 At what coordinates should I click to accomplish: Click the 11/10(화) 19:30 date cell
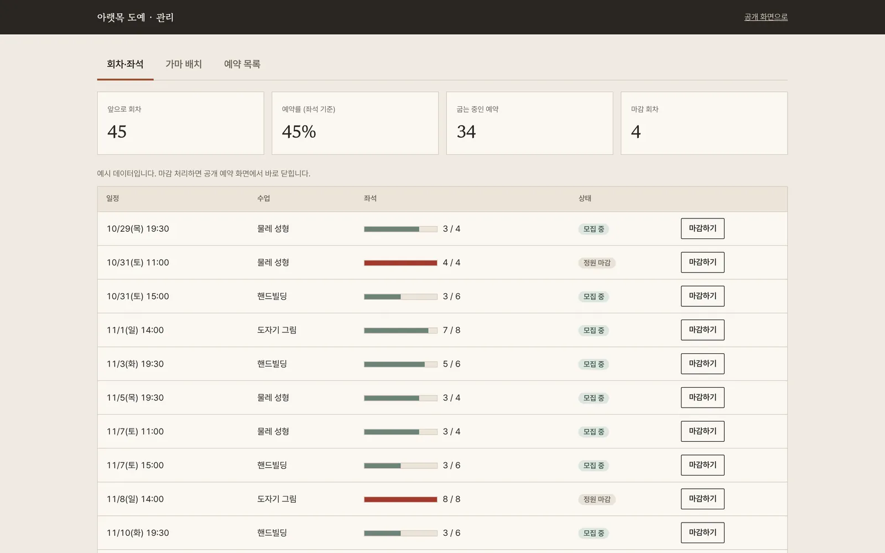click(x=138, y=533)
